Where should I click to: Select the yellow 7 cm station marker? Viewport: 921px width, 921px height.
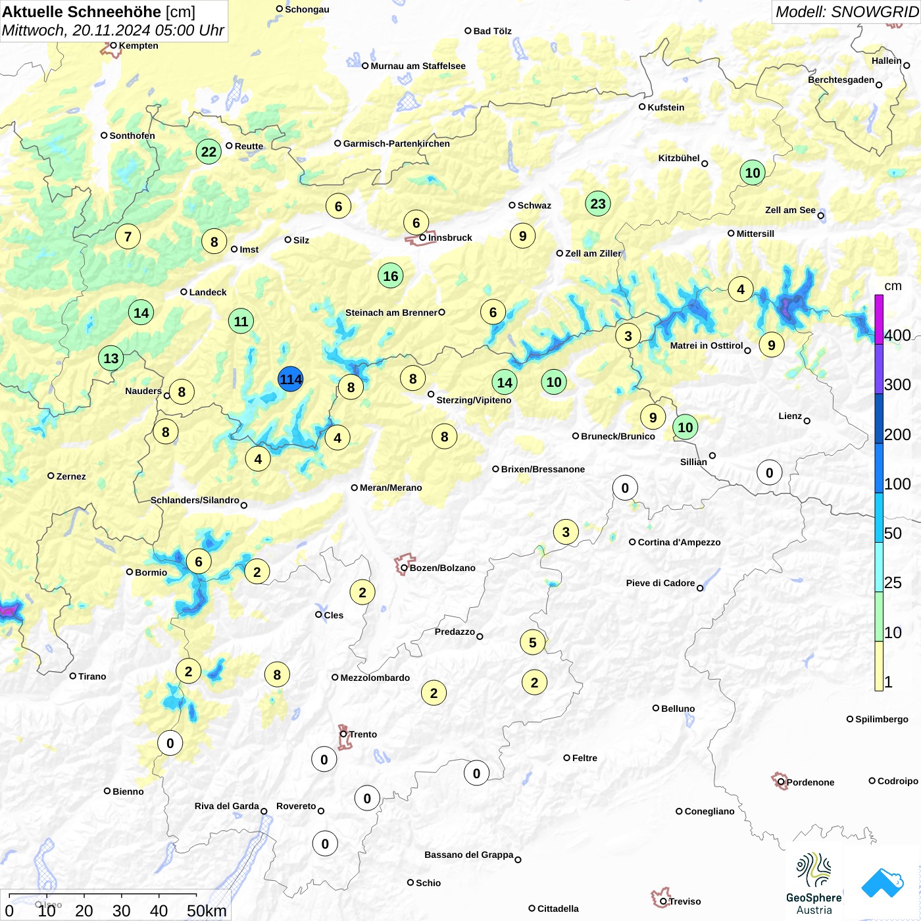[x=128, y=236]
